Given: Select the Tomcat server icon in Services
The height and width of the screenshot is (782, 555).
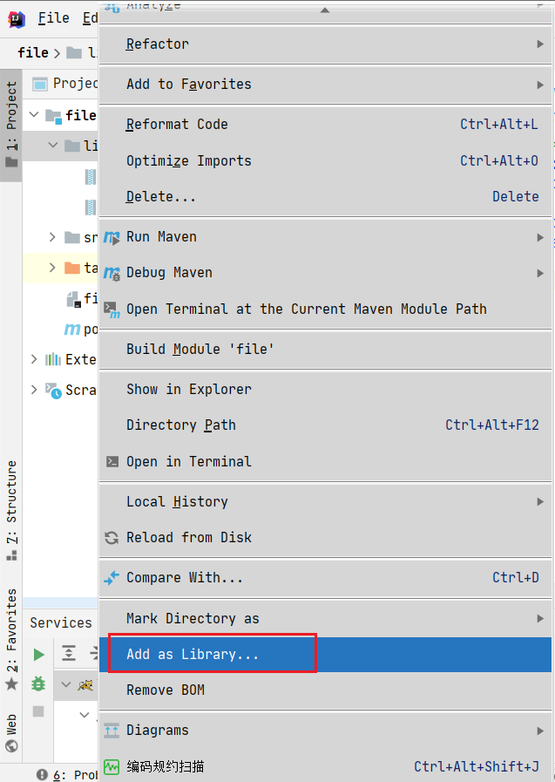Looking at the screenshot, I should [x=85, y=685].
